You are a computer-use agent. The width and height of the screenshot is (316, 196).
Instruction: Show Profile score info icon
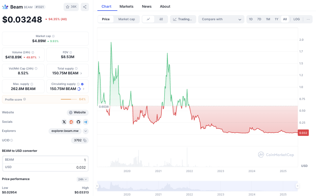pyautogui.click(x=25, y=99)
